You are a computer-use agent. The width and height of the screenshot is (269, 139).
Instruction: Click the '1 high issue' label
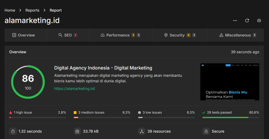point(23,113)
